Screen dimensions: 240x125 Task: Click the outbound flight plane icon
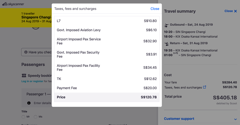click(x=166, y=25)
